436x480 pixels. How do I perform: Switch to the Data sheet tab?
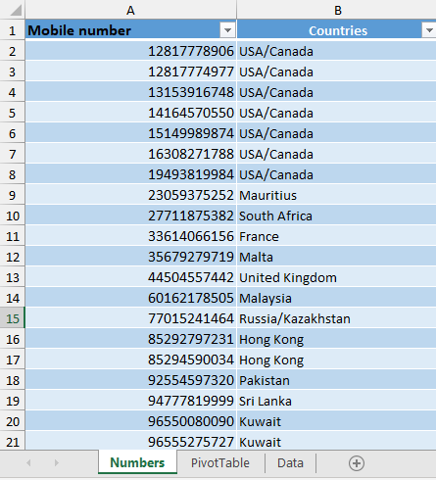click(290, 462)
